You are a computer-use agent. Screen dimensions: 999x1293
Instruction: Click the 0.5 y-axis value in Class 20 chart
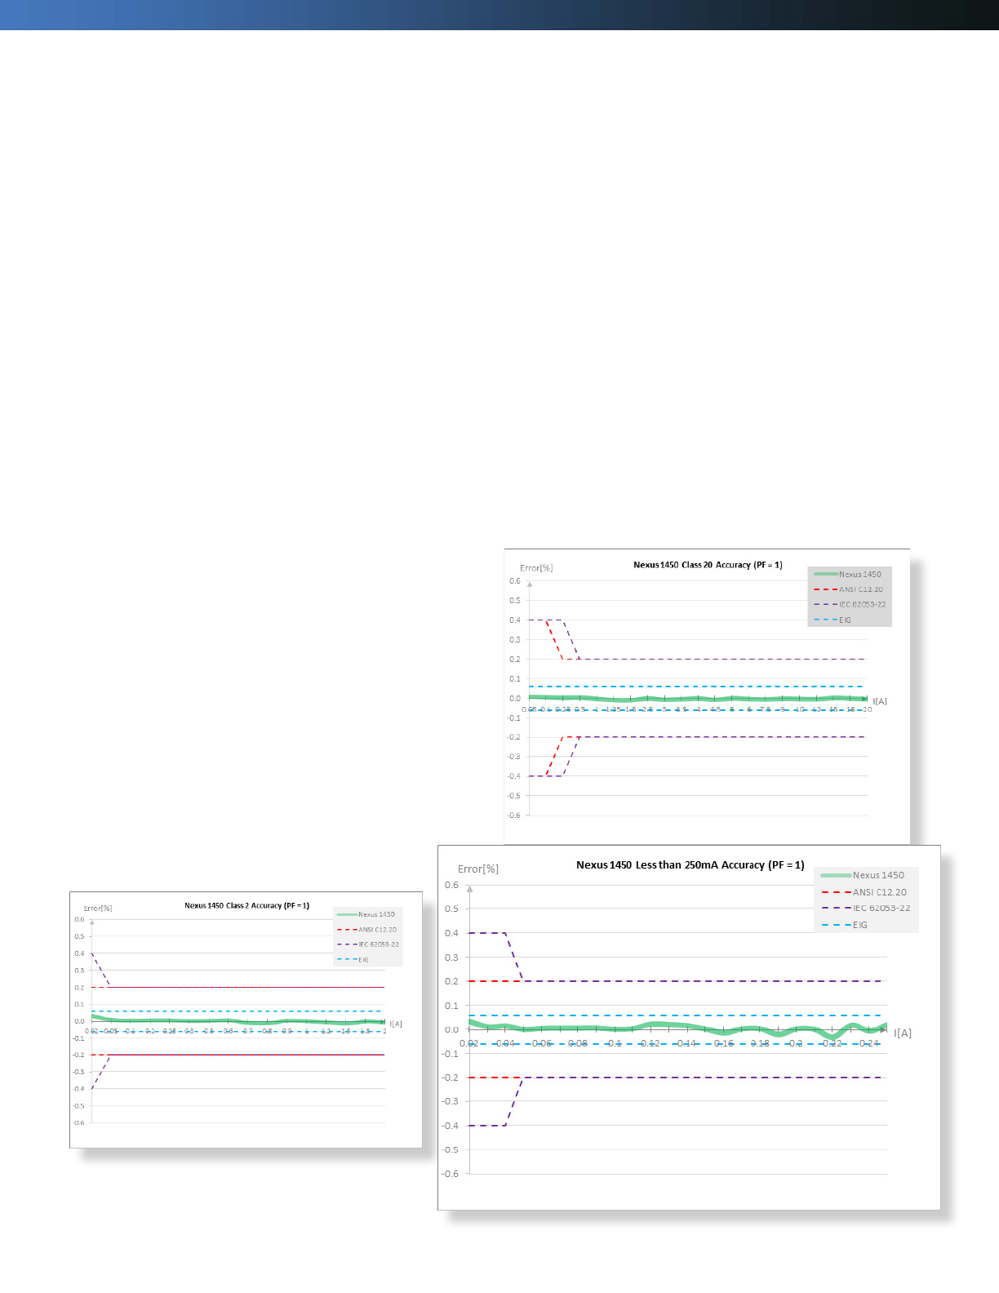click(x=515, y=601)
